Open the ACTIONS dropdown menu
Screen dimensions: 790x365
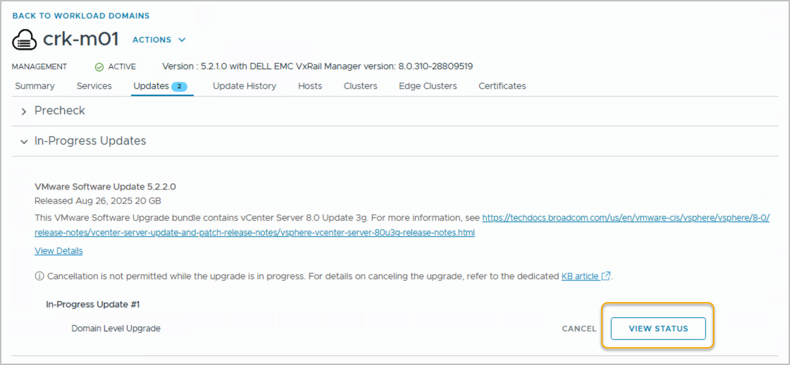coord(159,40)
